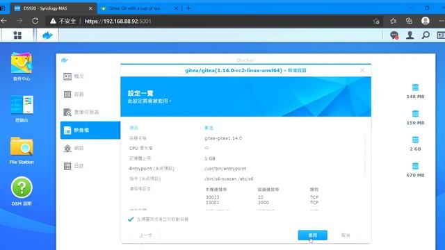
Task: Click entrypoint value /usr/bin/entrypoint
Action: [x=225, y=168]
